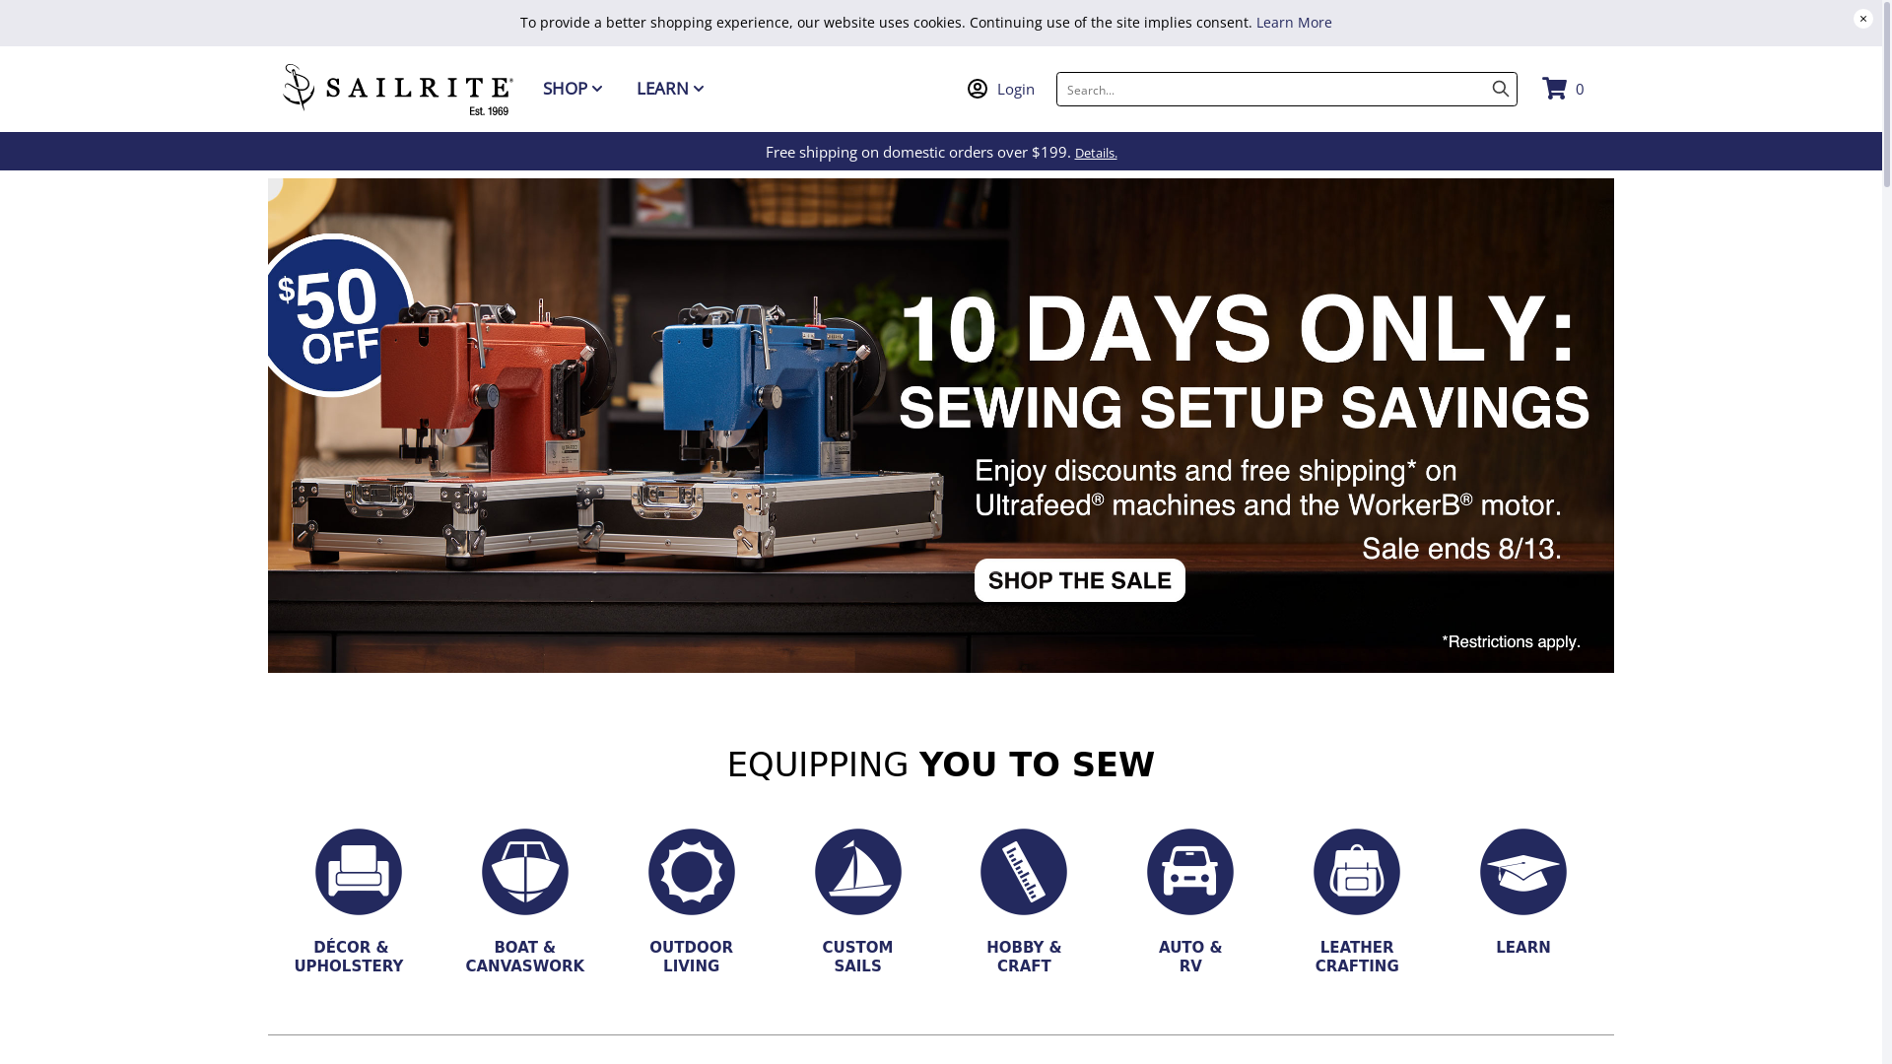1892x1064 pixels.
Task: Open the Décor & Upholstery armchair icon
Action: coord(359,872)
